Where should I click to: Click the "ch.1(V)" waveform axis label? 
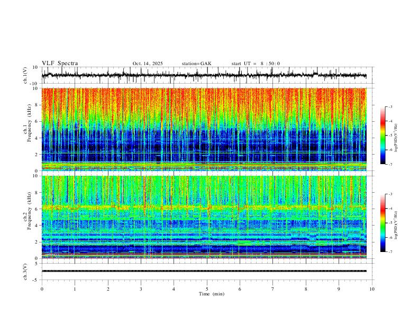(x=25, y=75)
